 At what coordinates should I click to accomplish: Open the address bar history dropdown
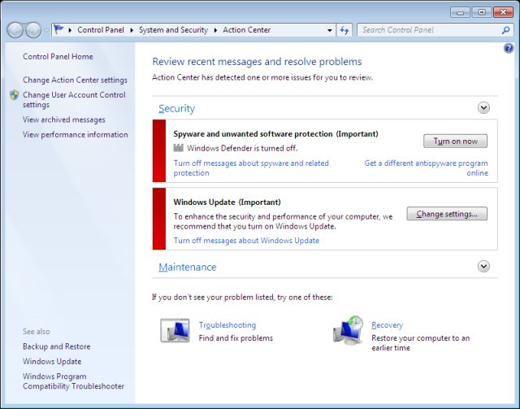330,30
